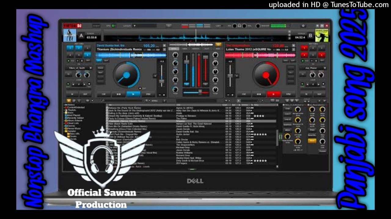Select Recently Added in browser tree
391x219 pixels.
coord(74,118)
